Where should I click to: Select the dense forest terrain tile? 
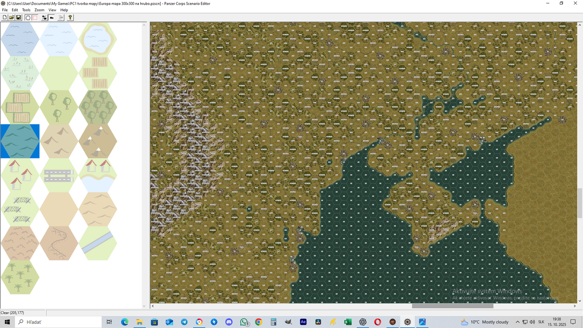pos(98,107)
